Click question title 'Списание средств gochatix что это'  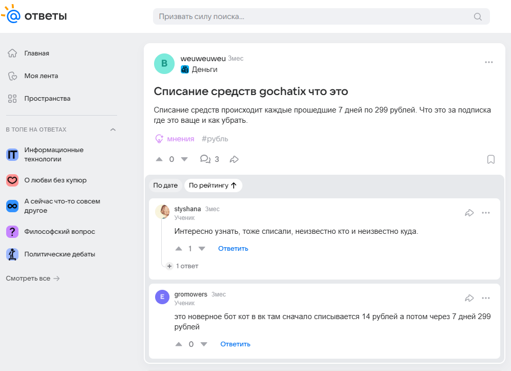click(251, 91)
